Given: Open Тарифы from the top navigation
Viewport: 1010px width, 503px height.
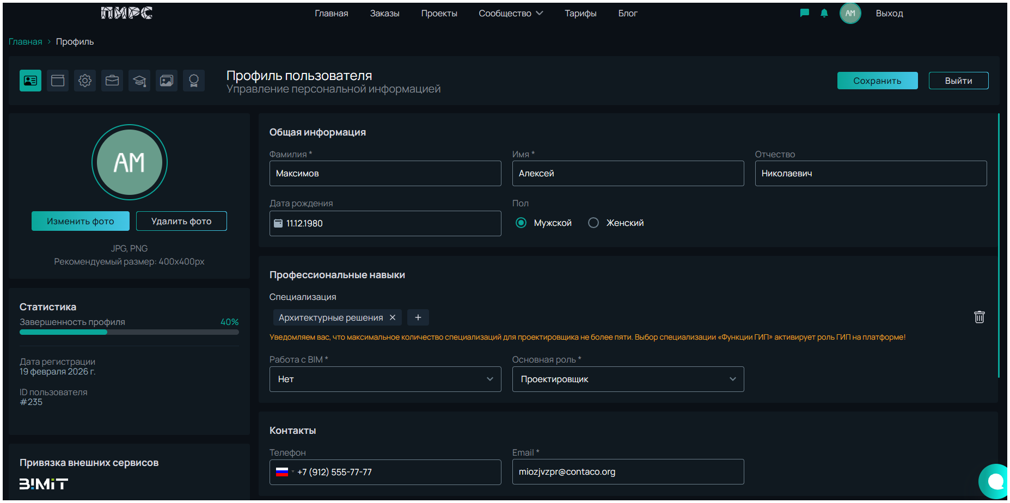Looking at the screenshot, I should point(580,13).
